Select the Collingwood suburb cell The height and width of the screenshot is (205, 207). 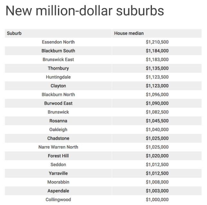click(58, 200)
